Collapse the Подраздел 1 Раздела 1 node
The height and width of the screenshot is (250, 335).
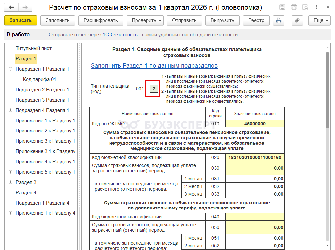[x=10, y=69]
